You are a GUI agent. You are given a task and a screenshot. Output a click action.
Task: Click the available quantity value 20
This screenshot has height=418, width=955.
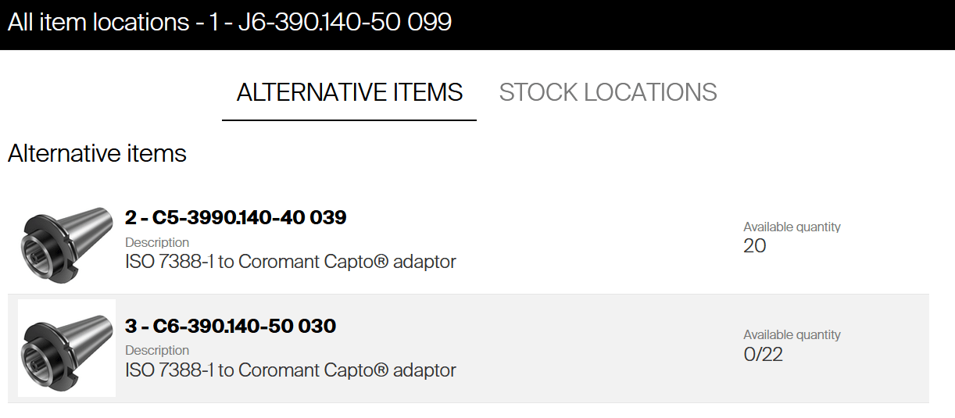click(755, 246)
